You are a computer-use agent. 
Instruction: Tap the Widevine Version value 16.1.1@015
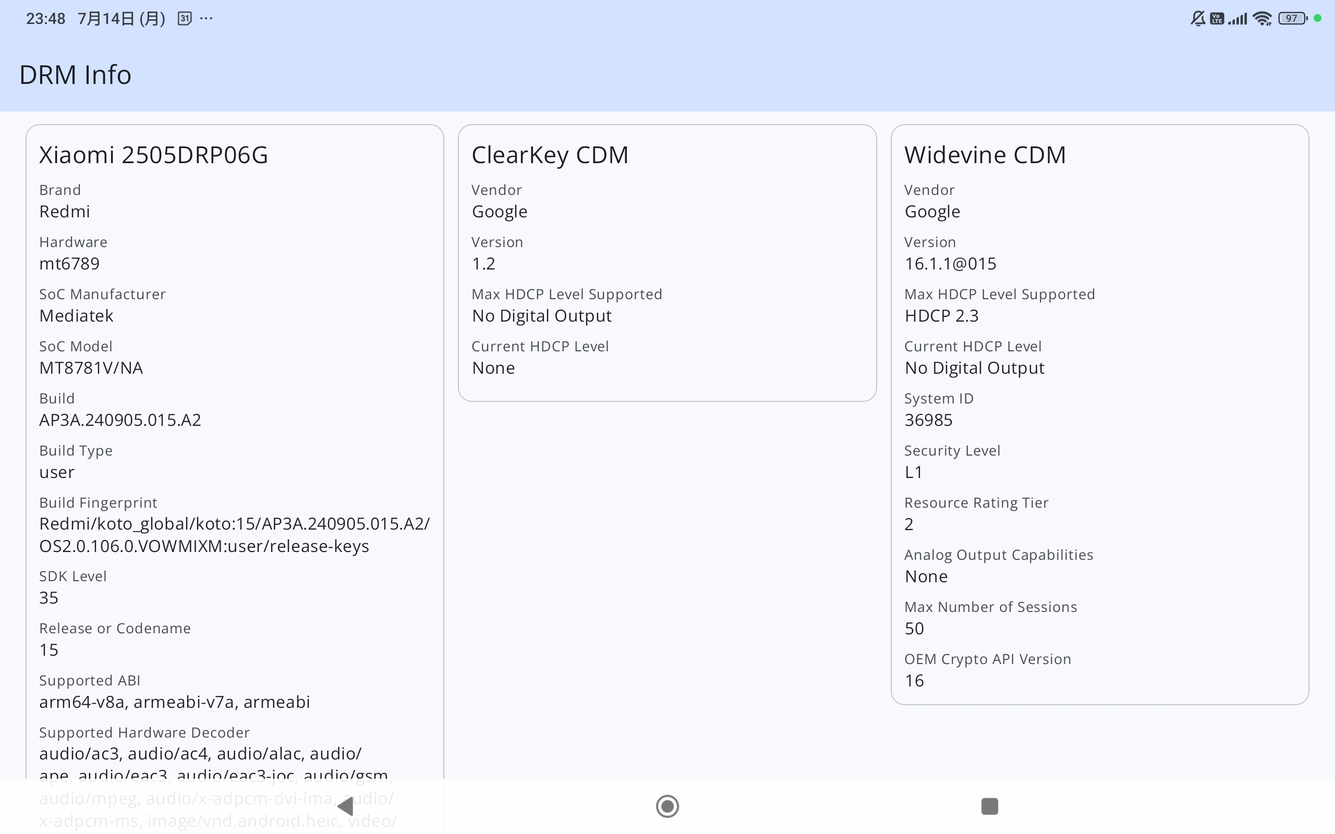point(951,264)
